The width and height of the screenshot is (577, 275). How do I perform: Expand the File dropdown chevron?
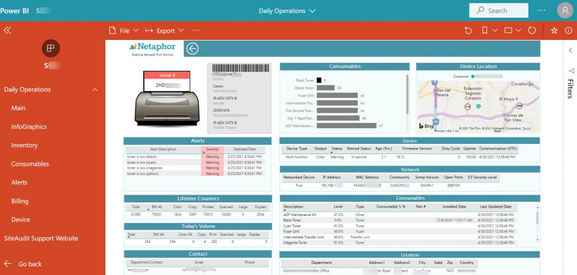coord(135,31)
